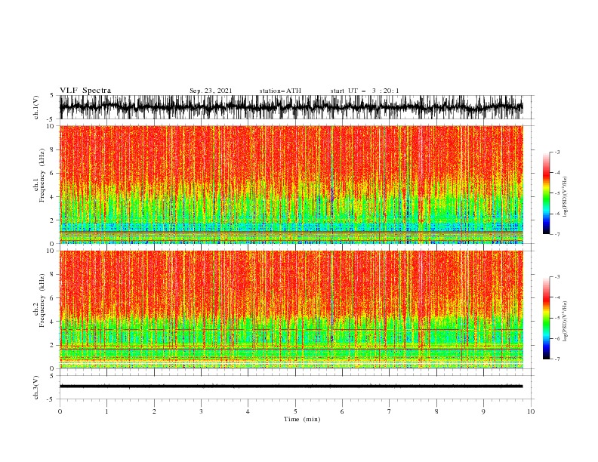Click the '6' frequency tick of ch.2 spectrogram
This screenshot has width=598, height=462.
point(53,298)
